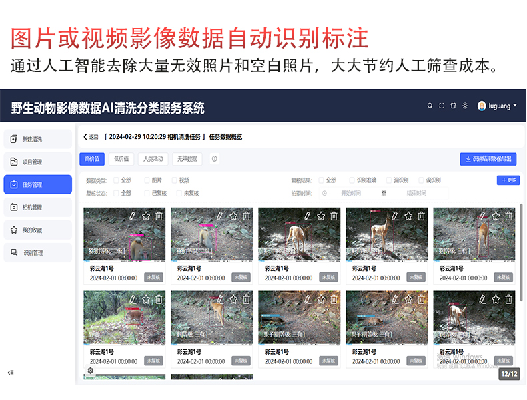
Task: Click the vertical scrollbar of image grid
Action: [521, 252]
